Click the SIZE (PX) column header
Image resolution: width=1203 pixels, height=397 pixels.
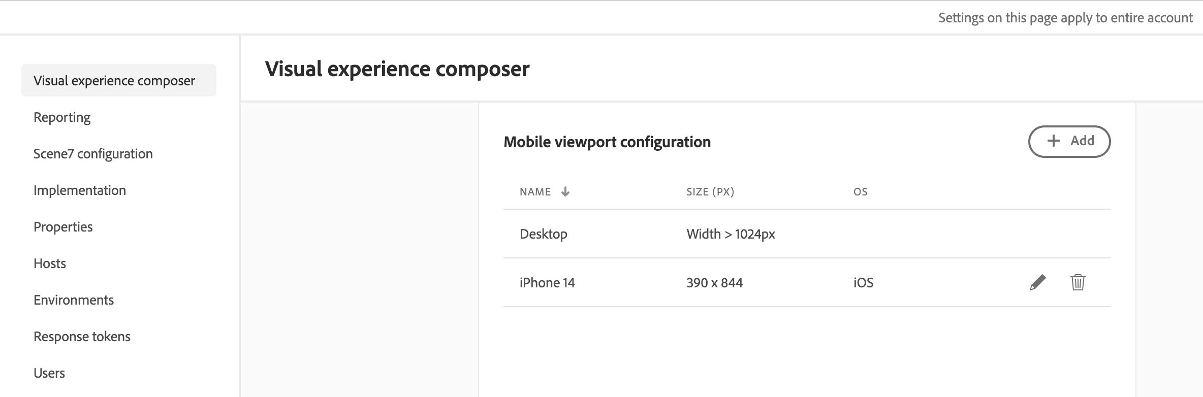point(710,192)
